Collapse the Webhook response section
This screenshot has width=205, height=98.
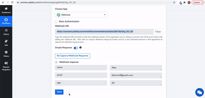pyautogui.click(x=56, y=62)
